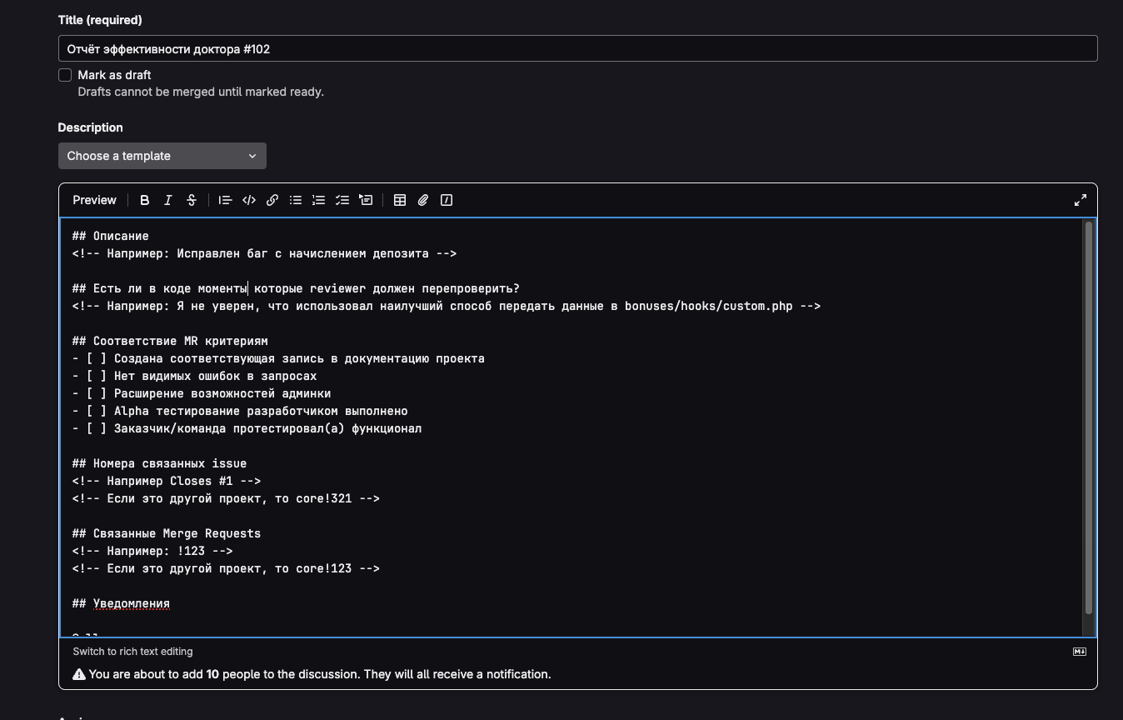Click in the merge request Title field

click(x=576, y=49)
